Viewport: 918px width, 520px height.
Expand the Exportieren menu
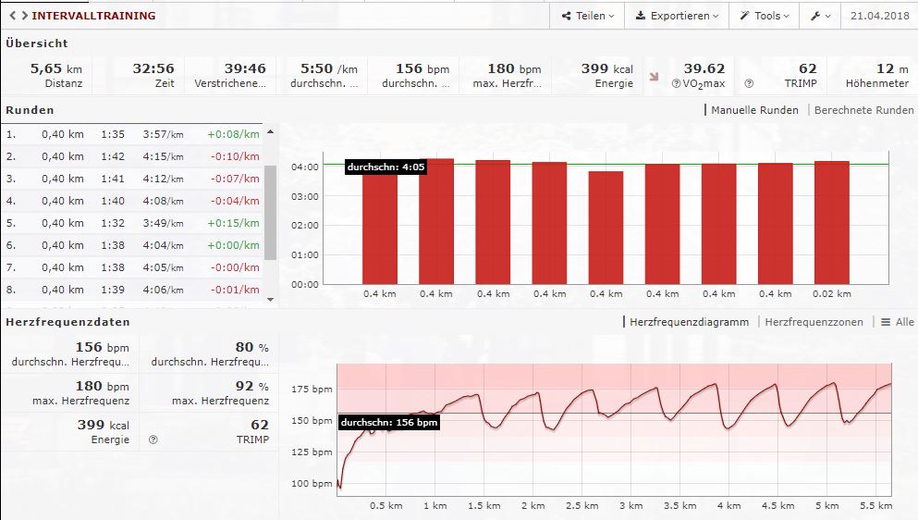tap(678, 16)
